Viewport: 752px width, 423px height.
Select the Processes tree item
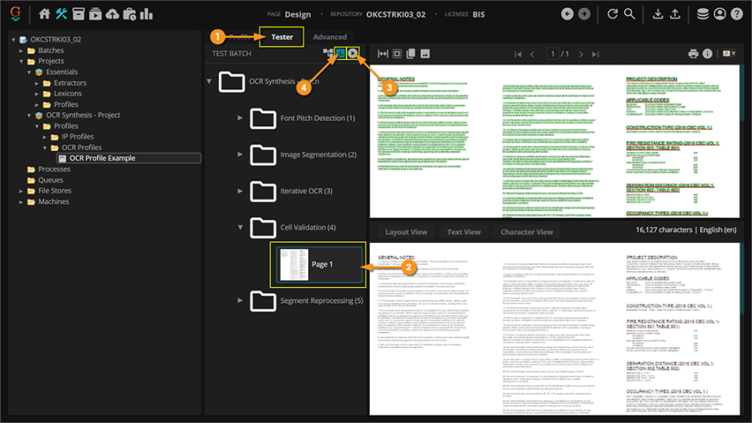click(x=54, y=169)
